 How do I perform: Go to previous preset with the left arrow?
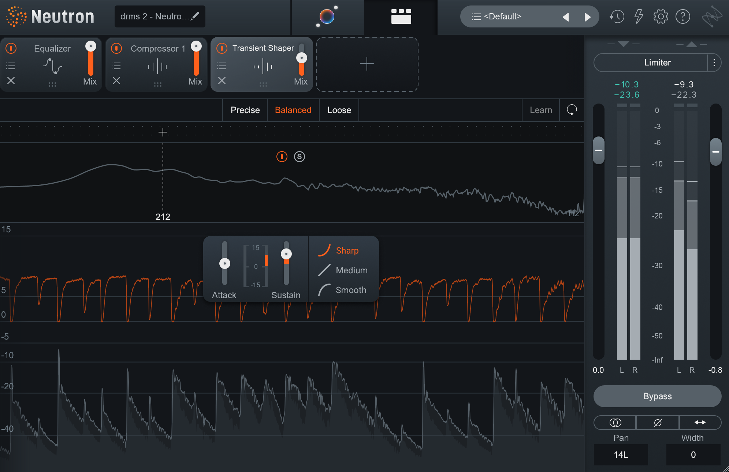(566, 17)
